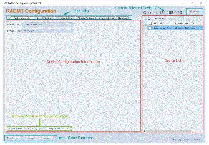Image resolution: width=209 pixels, height=145 pixels.
Task: Minimize the RAEM1 Configuration window
Action: [184, 3]
